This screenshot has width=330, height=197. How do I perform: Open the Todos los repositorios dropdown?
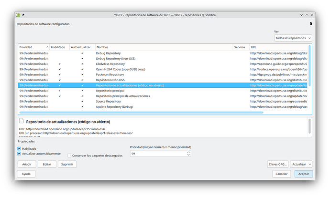(293, 38)
